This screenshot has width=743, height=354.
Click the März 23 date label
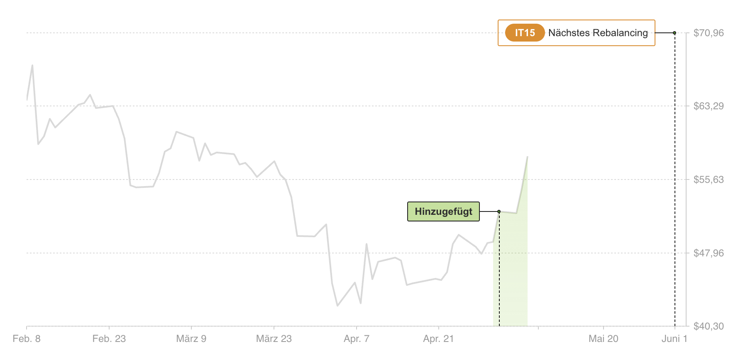coord(274,339)
